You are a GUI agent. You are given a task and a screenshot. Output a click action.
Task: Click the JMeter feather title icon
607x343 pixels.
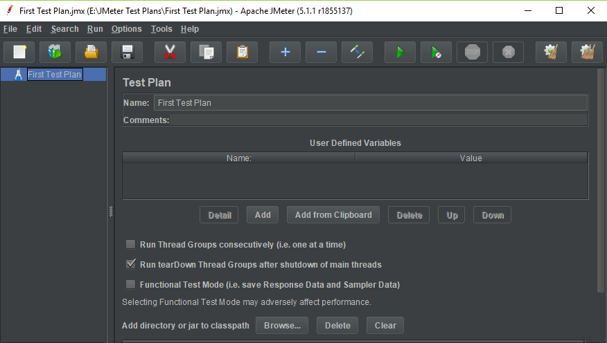coord(9,10)
